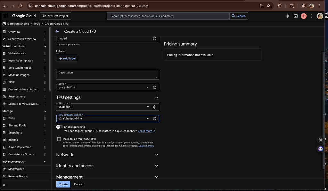Image resolution: width=328 pixels, height=191 pixels.
Task: Open Learn more link for queueing
Action: (146, 131)
